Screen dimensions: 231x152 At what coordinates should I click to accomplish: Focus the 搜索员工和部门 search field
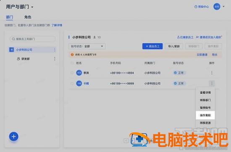33,39
